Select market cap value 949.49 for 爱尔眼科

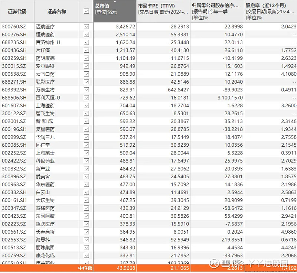127,66
